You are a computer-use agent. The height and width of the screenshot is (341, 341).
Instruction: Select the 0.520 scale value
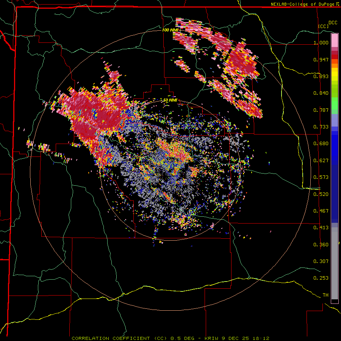click(x=321, y=194)
